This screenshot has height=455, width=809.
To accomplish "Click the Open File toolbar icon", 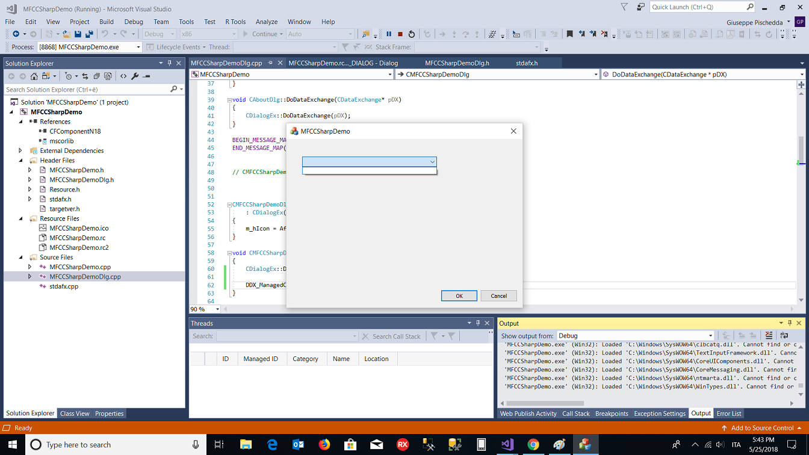I will 67,34.
